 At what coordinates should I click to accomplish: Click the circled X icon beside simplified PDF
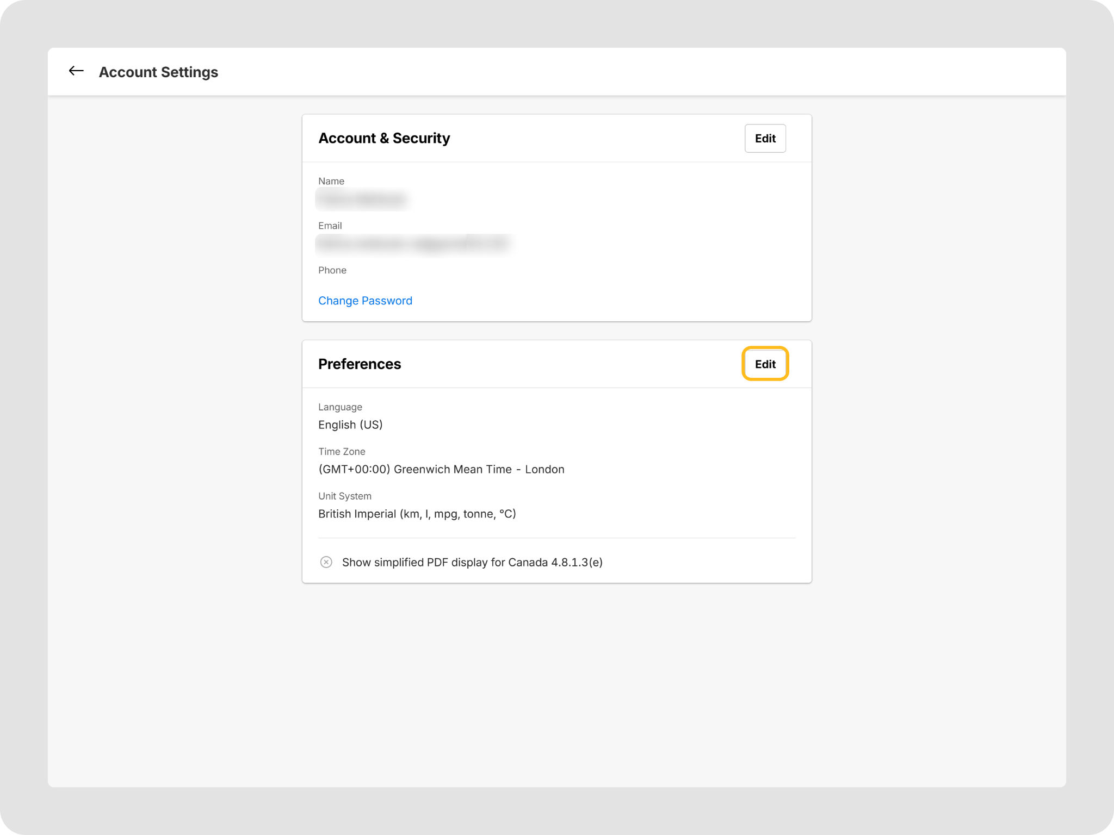click(x=326, y=562)
